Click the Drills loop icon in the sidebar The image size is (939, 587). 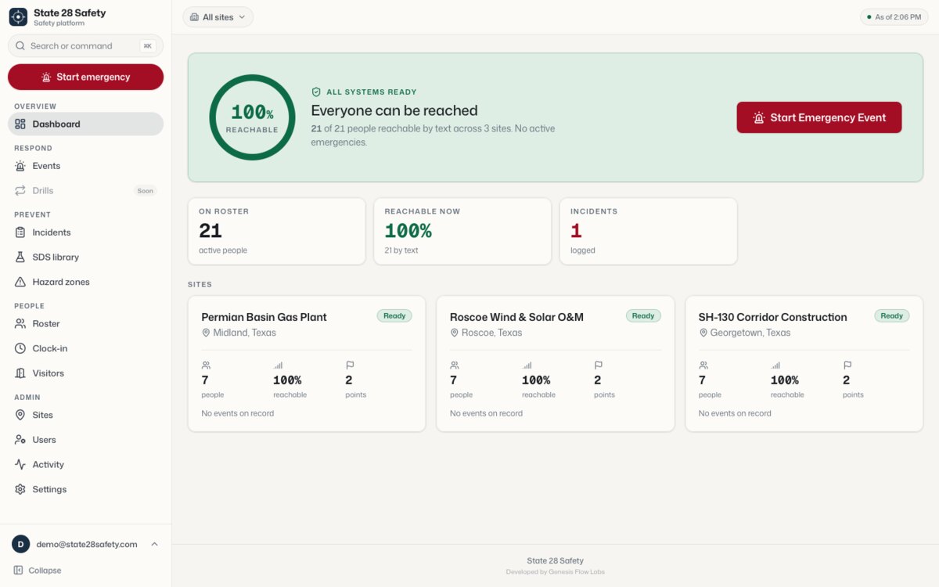coord(20,190)
